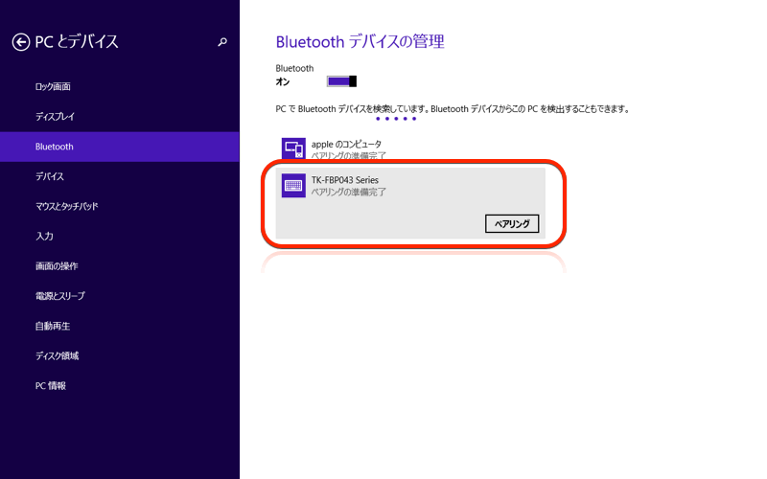Viewport: 767px width, 479px height.
Task: Click the PC とデバイス header title
Action: click(x=77, y=42)
